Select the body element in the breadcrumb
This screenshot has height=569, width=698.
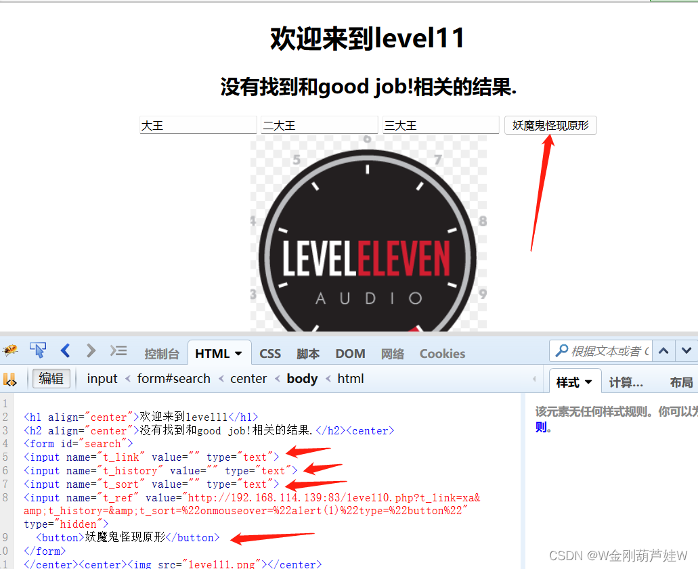point(301,378)
